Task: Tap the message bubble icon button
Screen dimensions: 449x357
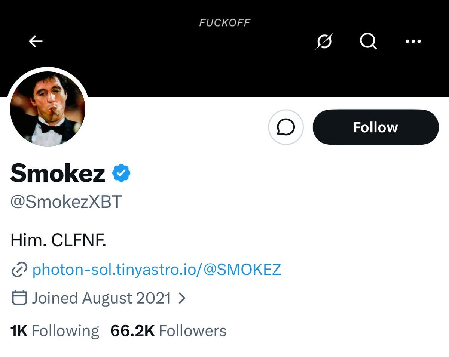Action: pyautogui.click(x=285, y=127)
